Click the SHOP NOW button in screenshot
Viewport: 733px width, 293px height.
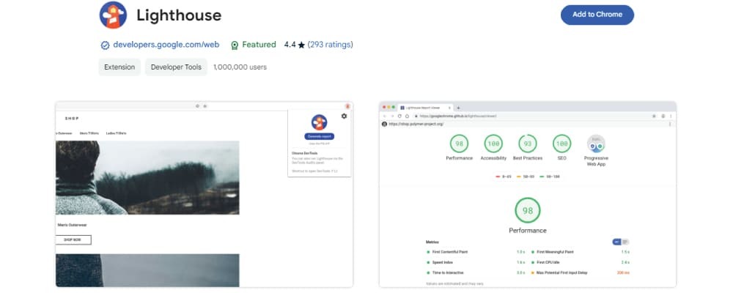click(x=73, y=240)
